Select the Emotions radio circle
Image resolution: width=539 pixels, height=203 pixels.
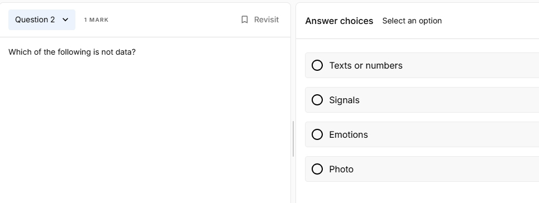click(x=317, y=134)
